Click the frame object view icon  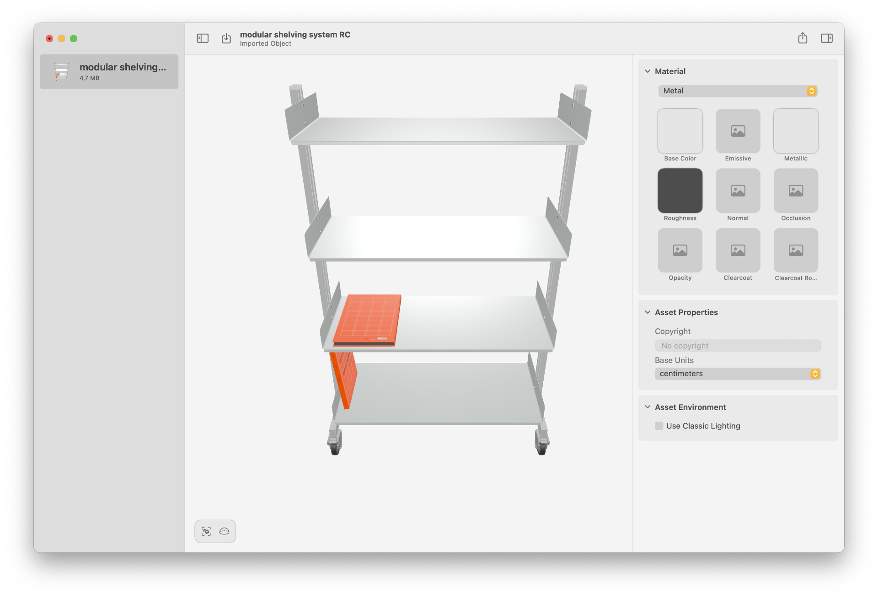tap(206, 531)
